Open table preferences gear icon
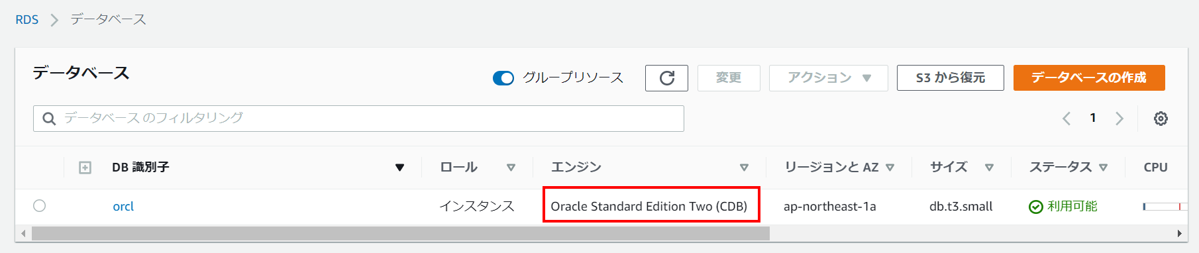This screenshot has width=1199, height=253. click(x=1161, y=119)
